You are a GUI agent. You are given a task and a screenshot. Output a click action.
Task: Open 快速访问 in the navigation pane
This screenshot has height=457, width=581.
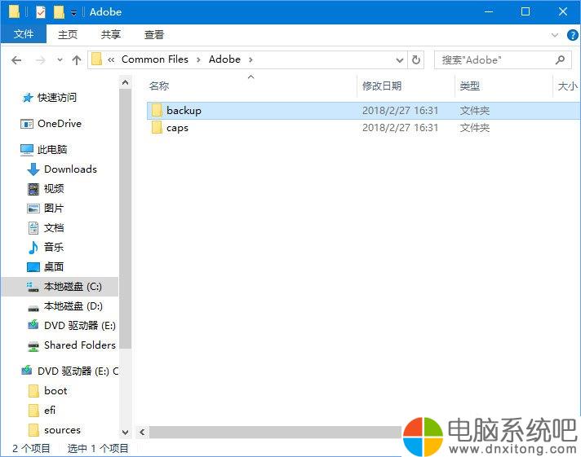click(57, 97)
